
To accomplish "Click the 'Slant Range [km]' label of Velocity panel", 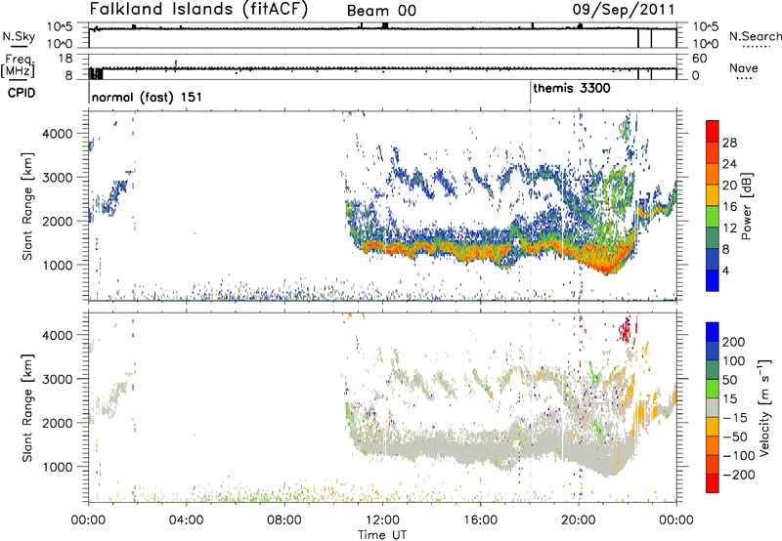I will (27, 408).
